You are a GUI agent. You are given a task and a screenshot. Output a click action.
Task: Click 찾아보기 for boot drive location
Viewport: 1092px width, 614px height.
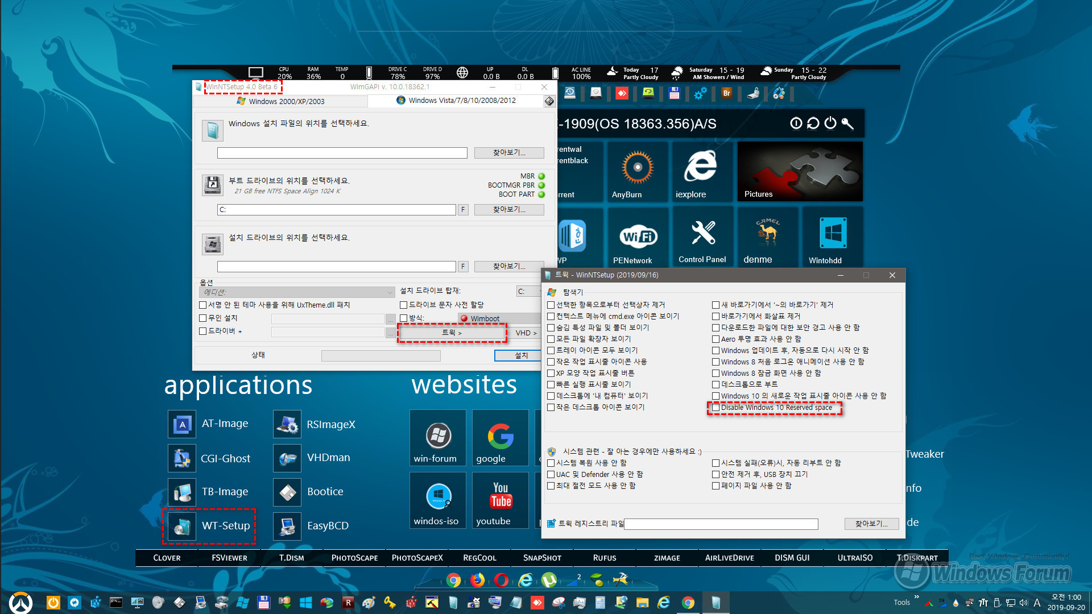(509, 210)
